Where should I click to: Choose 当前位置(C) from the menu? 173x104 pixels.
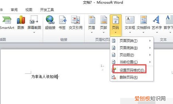pyautogui.click(x=132, y=62)
